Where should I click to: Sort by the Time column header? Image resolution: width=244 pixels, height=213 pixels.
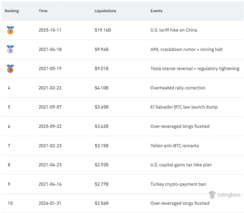click(43, 10)
